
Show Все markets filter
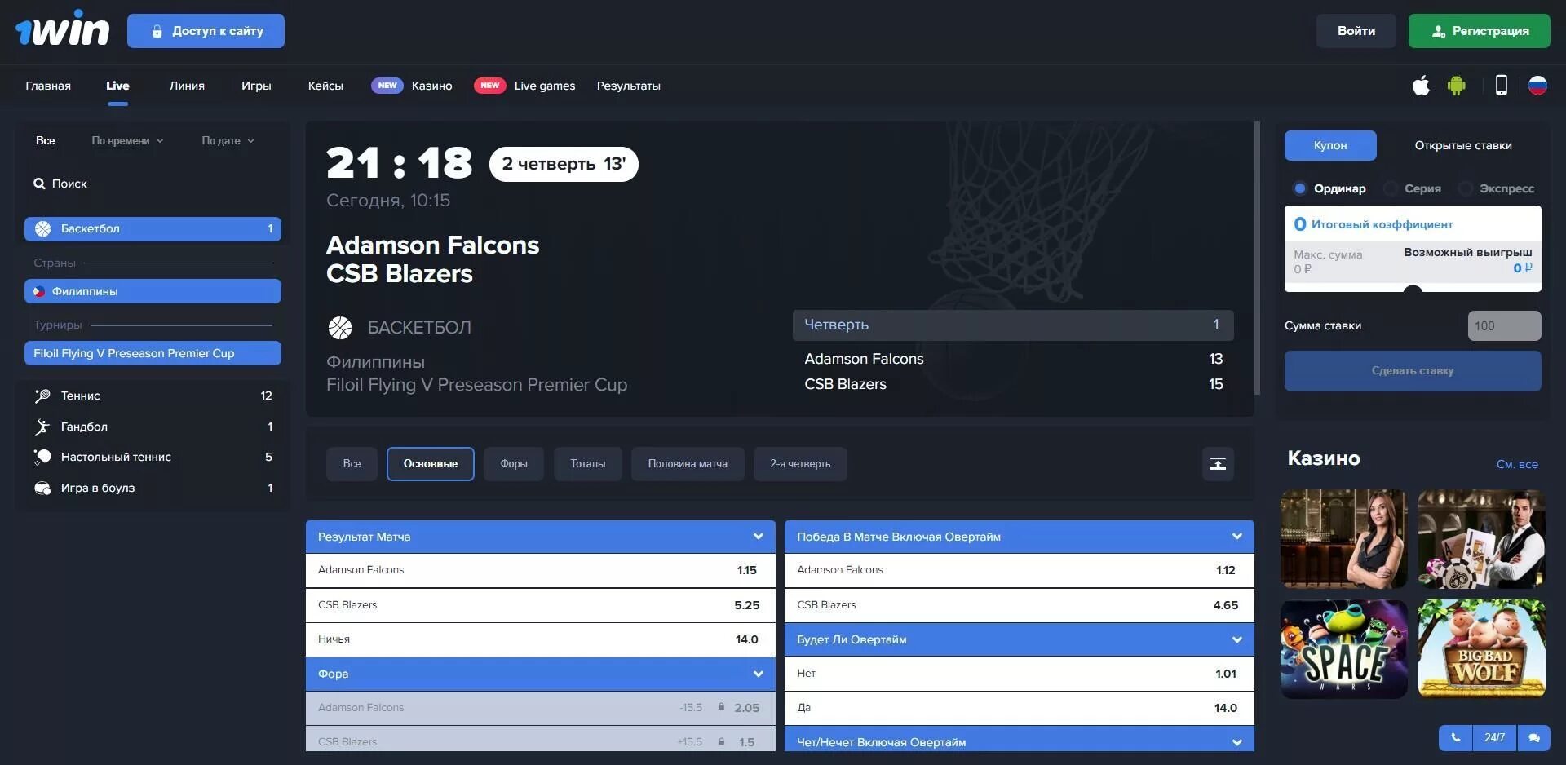click(x=352, y=464)
